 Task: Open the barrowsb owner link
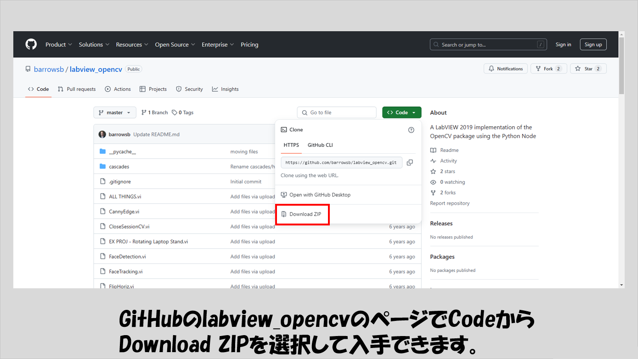coord(49,69)
